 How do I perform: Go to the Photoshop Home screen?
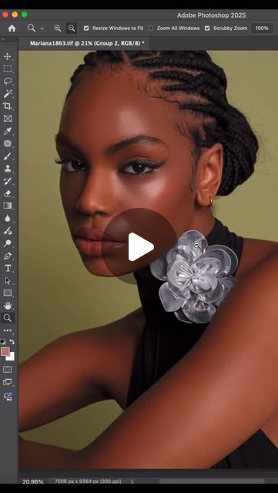(x=12, y=29)
